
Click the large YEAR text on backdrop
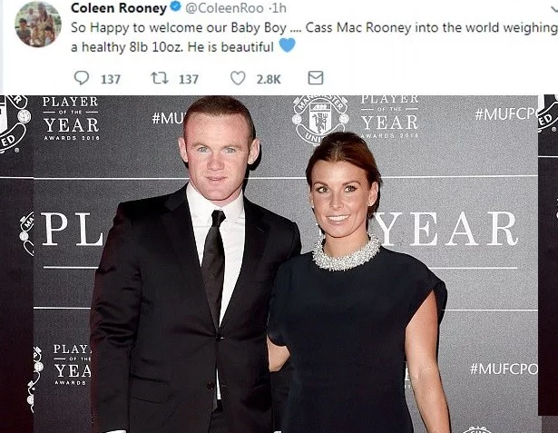(x=445, y=229)
